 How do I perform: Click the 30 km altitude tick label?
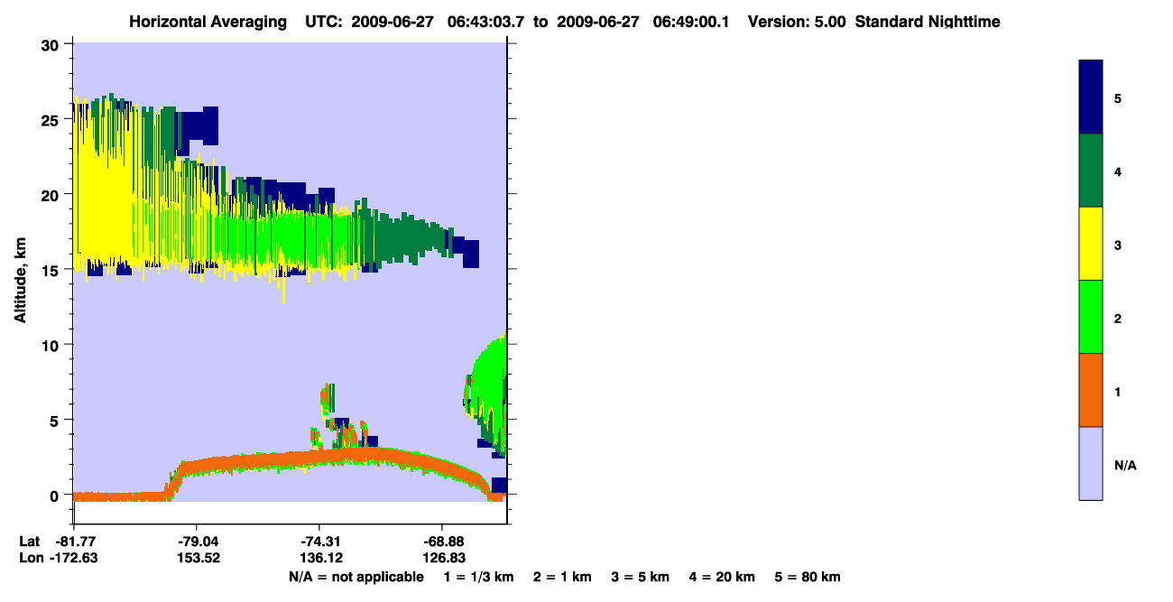[x=51, y=45]
